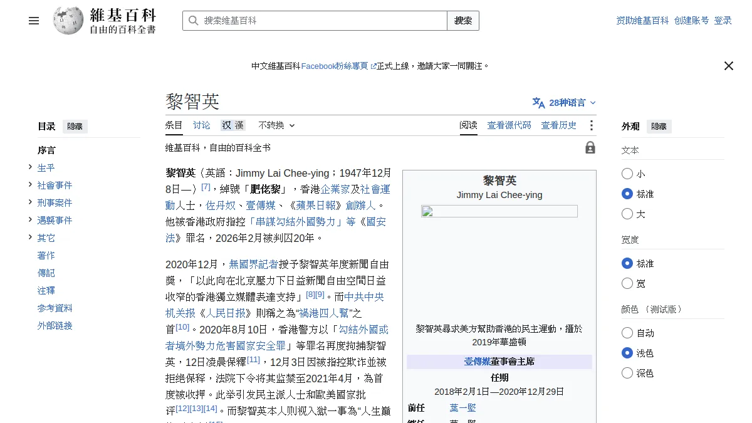Open the main menu hamburger icon

tap(34, 21)
